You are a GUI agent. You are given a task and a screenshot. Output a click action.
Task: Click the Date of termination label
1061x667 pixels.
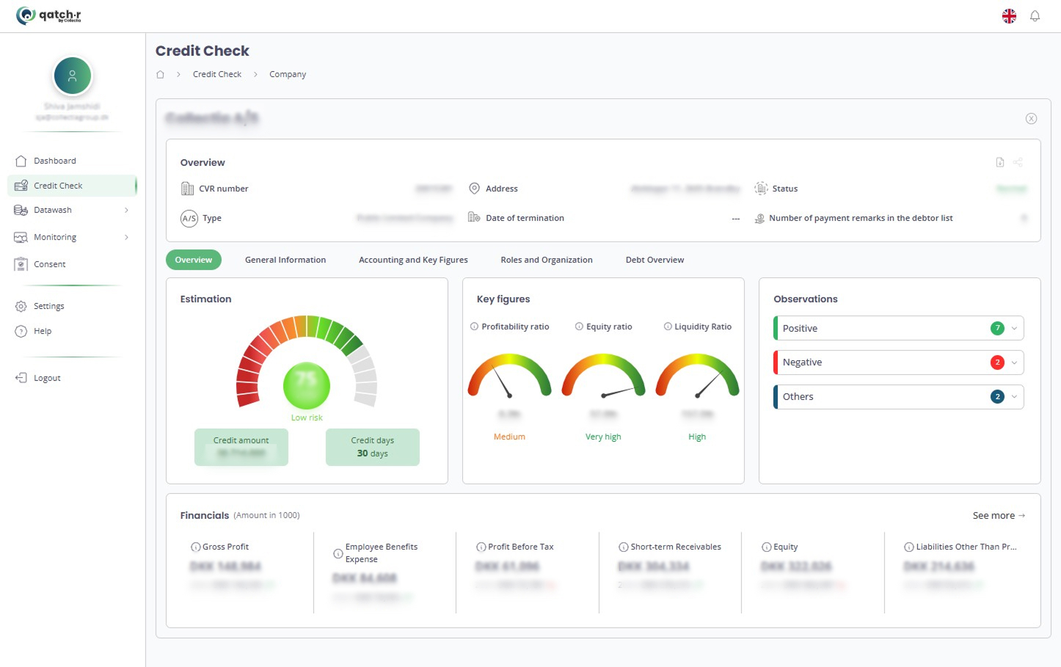pyautogui.click(x=525, y=218)
